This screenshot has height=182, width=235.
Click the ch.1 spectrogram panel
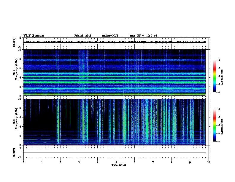(114, 73)
